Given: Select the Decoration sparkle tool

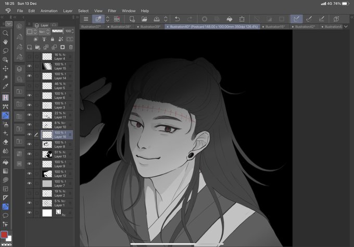Looking at the screenshot, I should (5, 133).
